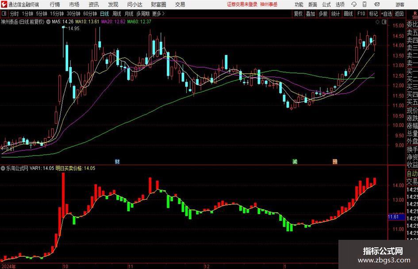This screenshot has height=269, width=418.
Task: Switch to 60分钟 period
Action: (x=90, y=14)
